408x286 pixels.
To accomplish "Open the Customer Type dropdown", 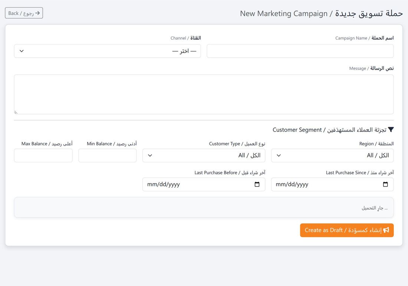I will (204, 156).
